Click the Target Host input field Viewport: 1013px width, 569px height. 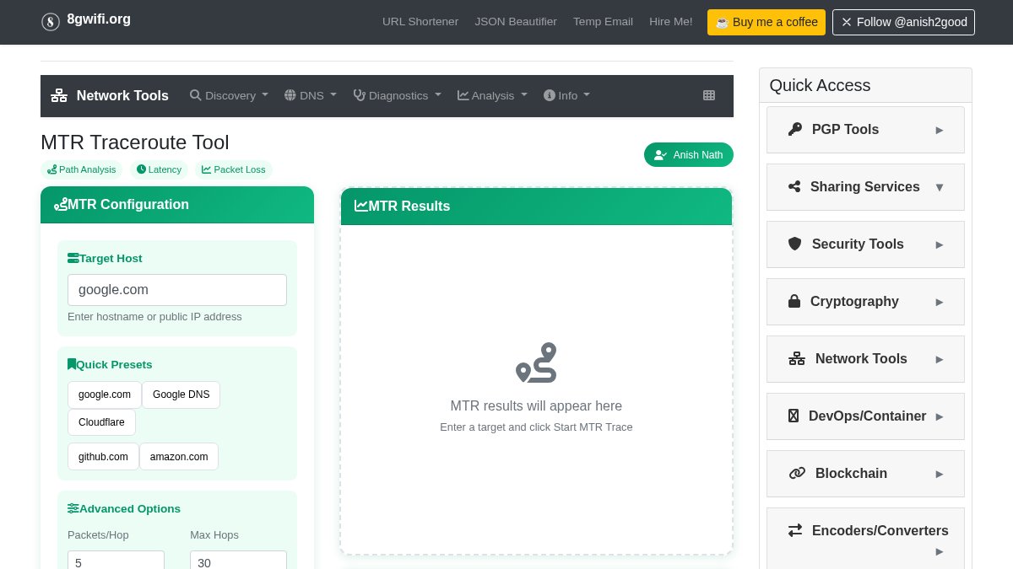177,290
